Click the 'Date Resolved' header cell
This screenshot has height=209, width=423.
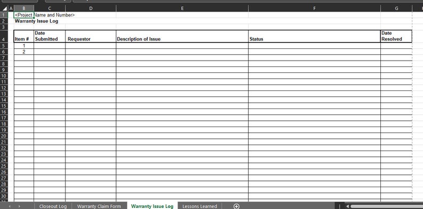pos(396,36)
